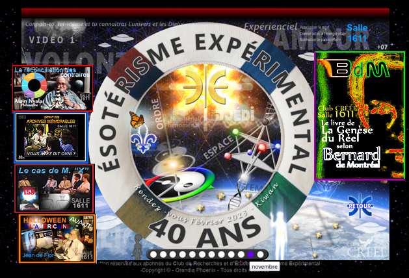Viewport: 409px width, 278px height.
Task: Select the first month dot in the row
Action: [153, 254]
